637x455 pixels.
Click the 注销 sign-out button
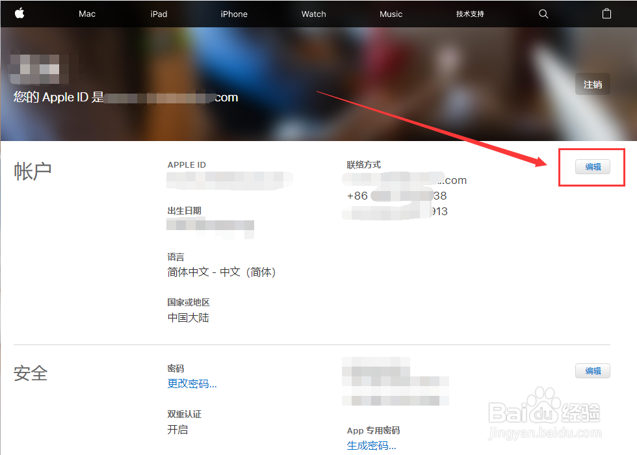[592, 84]
